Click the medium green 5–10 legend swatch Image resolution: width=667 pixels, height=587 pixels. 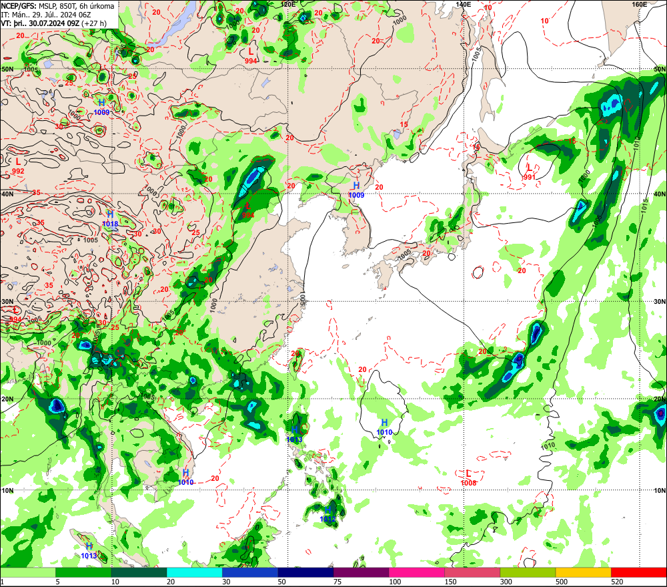coord(83,572)
